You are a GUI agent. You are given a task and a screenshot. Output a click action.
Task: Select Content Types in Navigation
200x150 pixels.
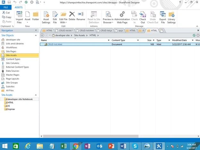tap(13, 59)
